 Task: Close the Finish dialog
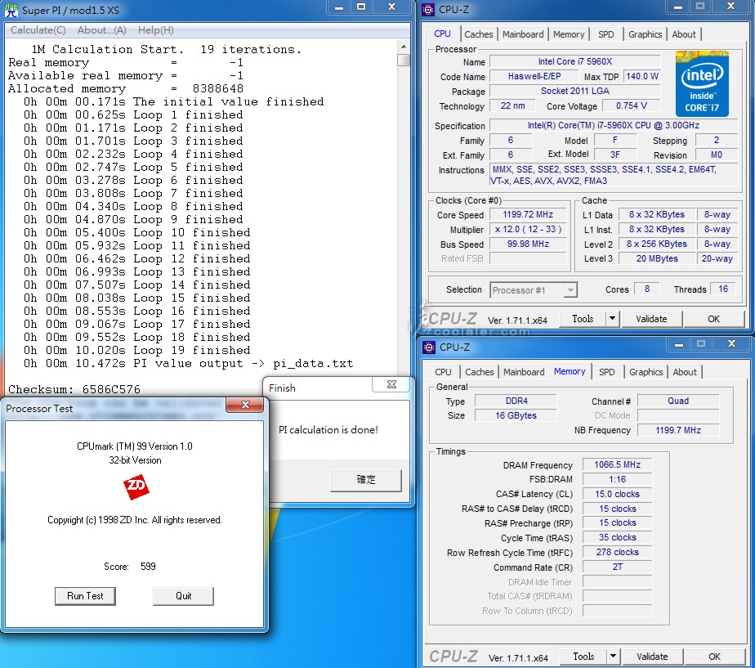[x=391, y=384]
